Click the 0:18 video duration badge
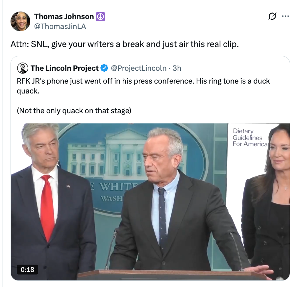Image resolution: width=296 pixels, height=287 pixels. pos(27,270)
